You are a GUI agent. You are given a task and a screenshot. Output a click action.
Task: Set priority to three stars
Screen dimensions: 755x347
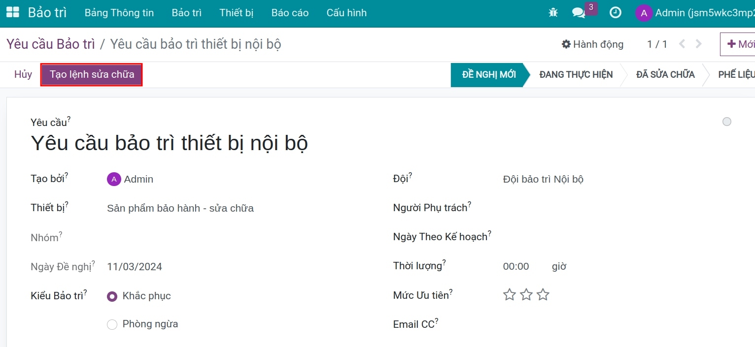coord(543,295)
